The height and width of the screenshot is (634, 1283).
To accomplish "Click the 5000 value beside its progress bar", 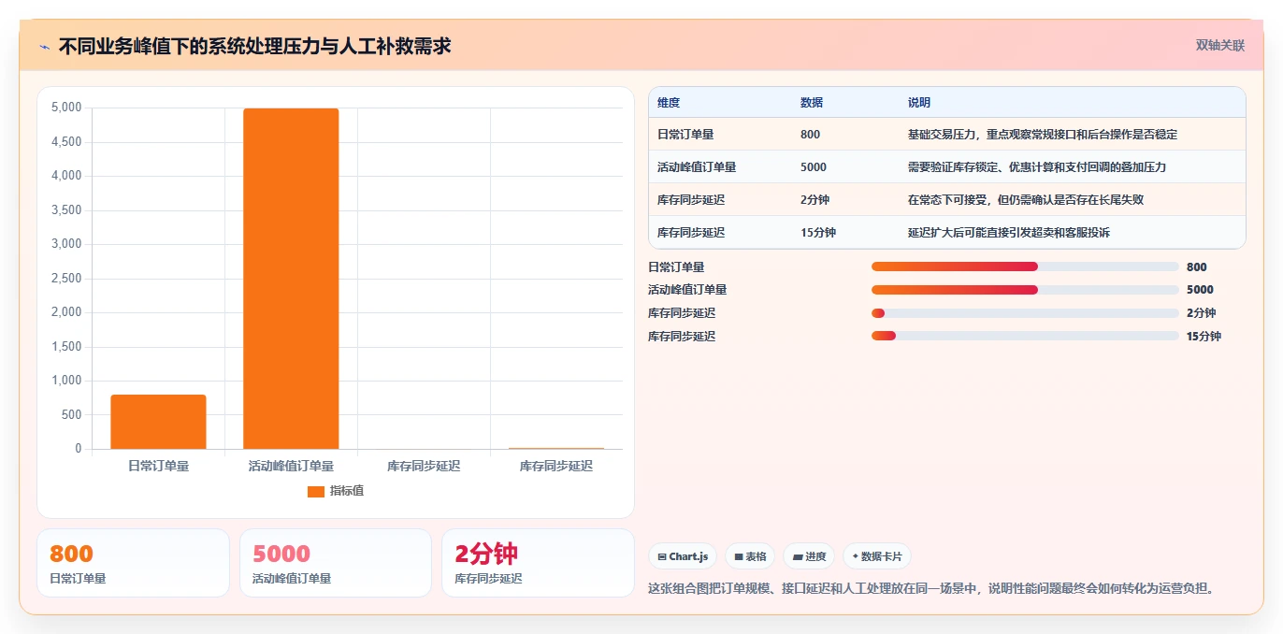I will point(1200,290).
